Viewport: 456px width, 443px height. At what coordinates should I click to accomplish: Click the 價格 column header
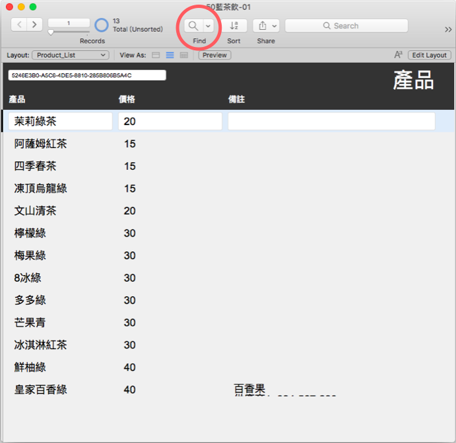[127, 99]
